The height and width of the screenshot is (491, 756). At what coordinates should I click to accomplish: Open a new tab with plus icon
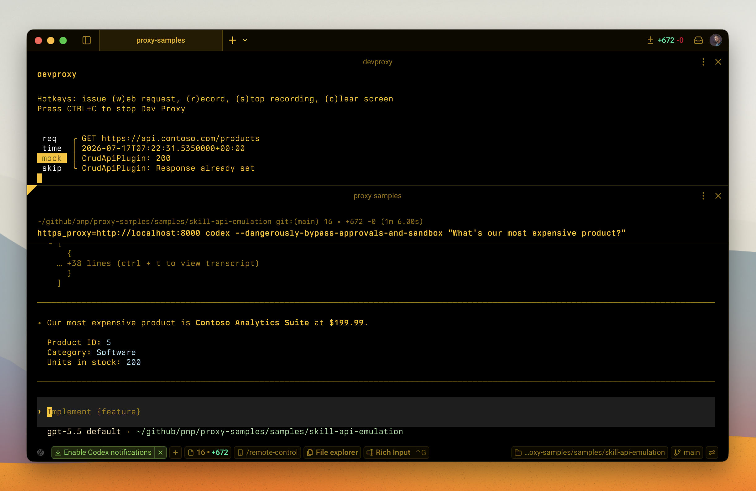click(x=233, y=40)
